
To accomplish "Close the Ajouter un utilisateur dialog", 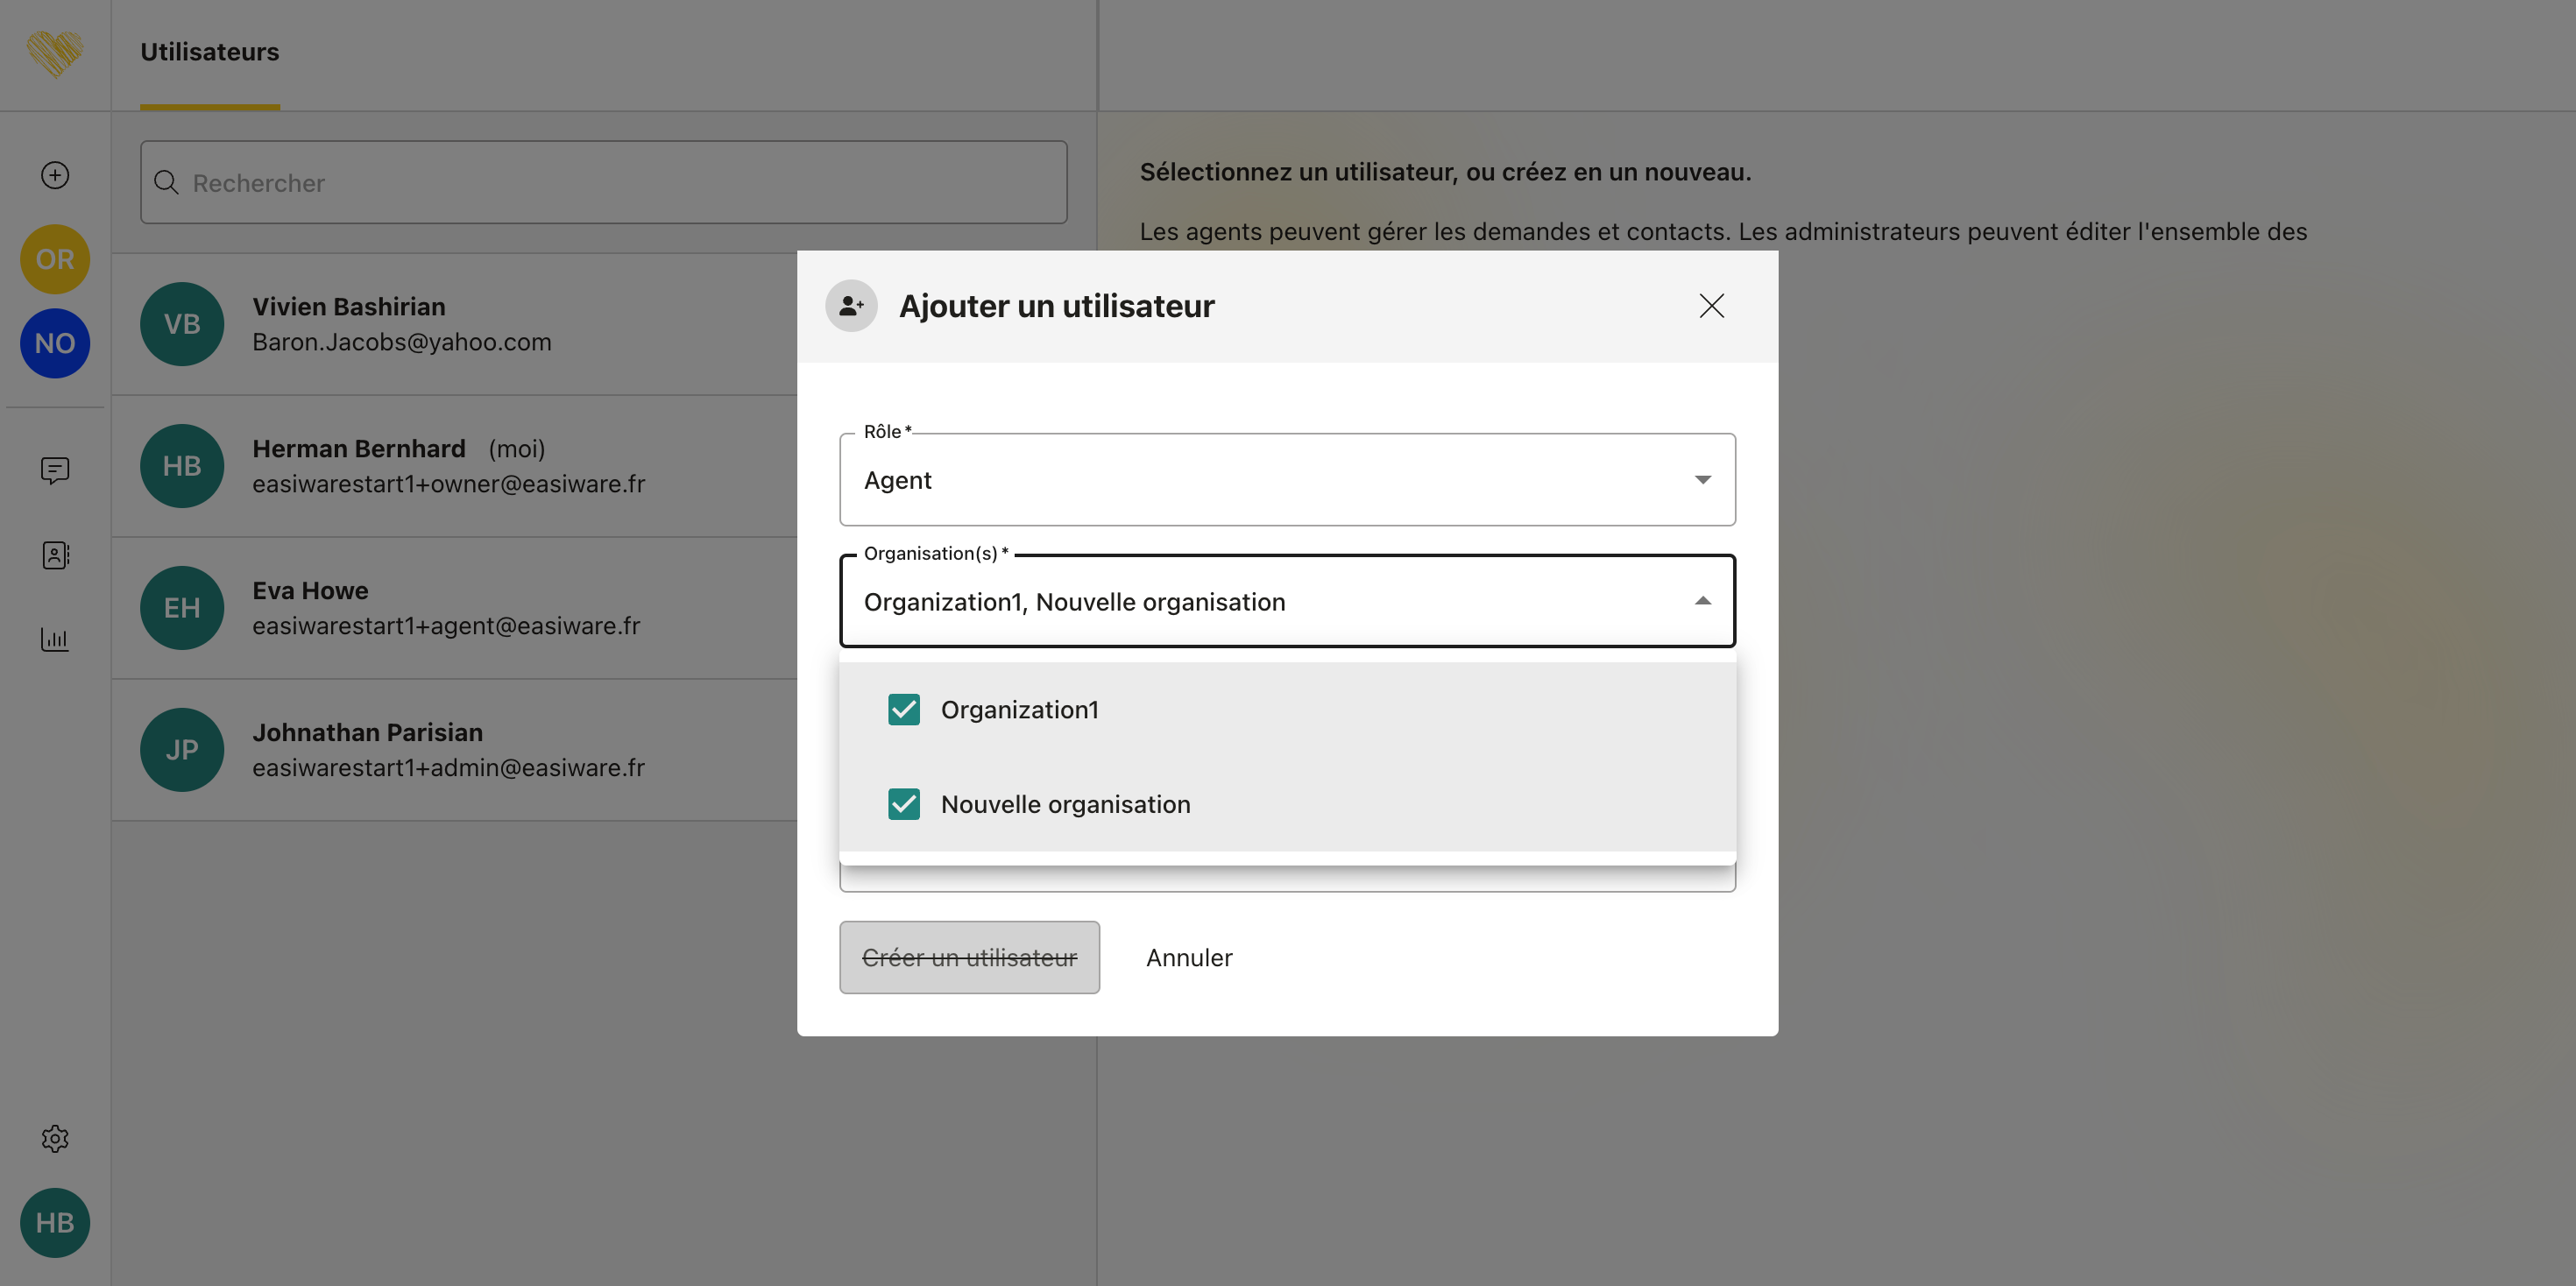I will (x=1711, y=306).
